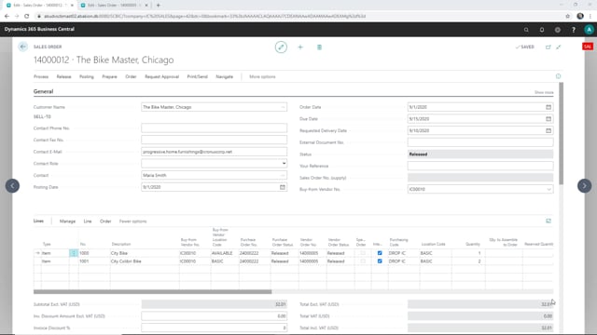Open the settings gear icon
The height and width of the screenshot is (335, 597).
(558, 30)
